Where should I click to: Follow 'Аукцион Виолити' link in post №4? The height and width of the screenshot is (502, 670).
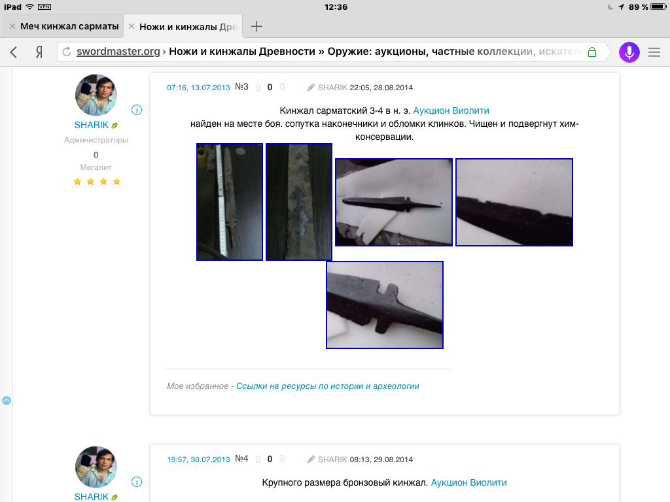pos(468,482)
